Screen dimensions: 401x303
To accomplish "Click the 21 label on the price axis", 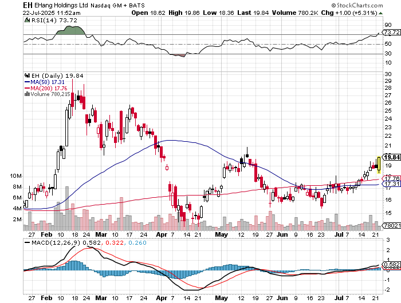I will [388, 146].
